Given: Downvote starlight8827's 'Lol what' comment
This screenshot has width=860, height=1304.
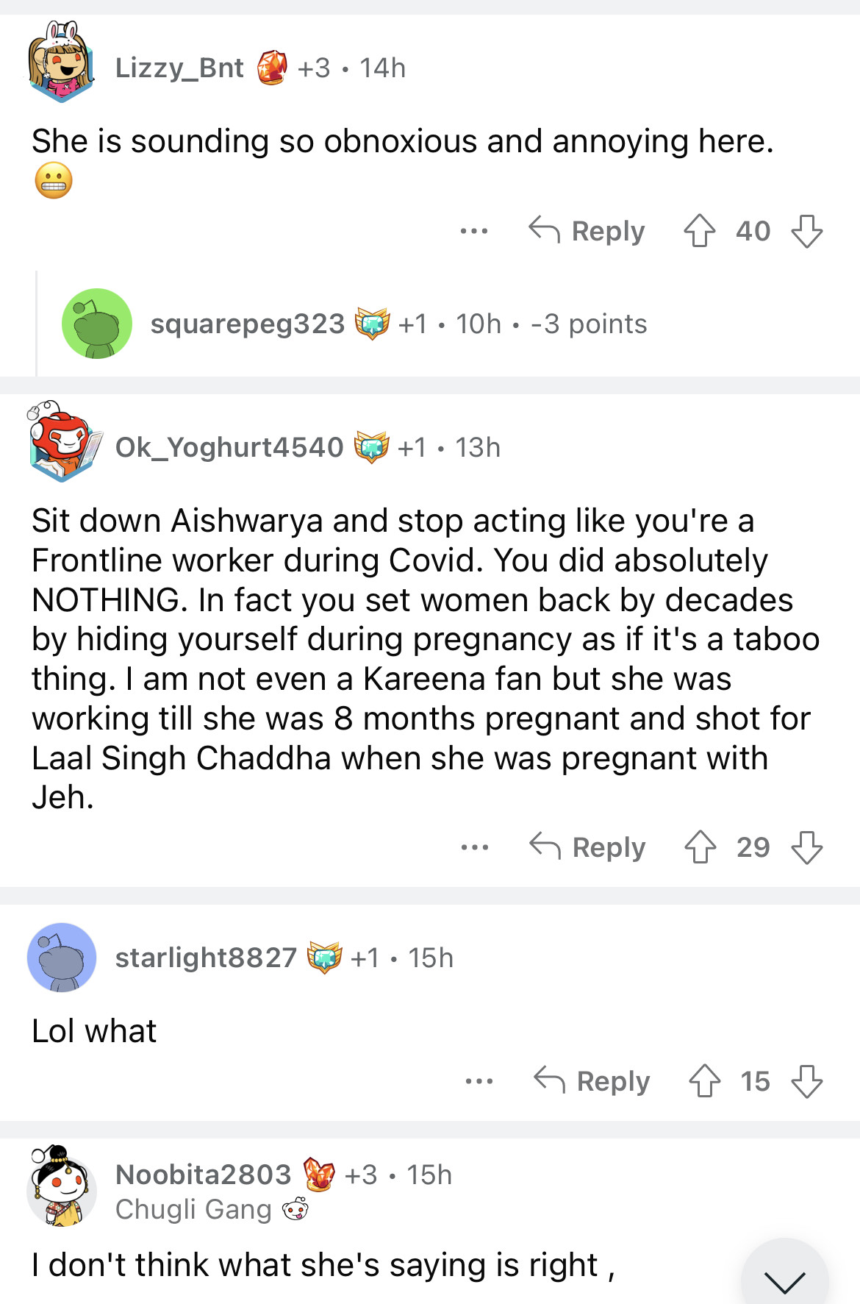Looking at the screenshot, I should coord(806,1081).
